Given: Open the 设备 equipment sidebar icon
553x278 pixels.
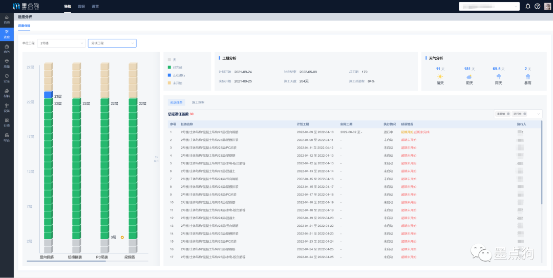Looking at the screenshot, I should 7,107.
